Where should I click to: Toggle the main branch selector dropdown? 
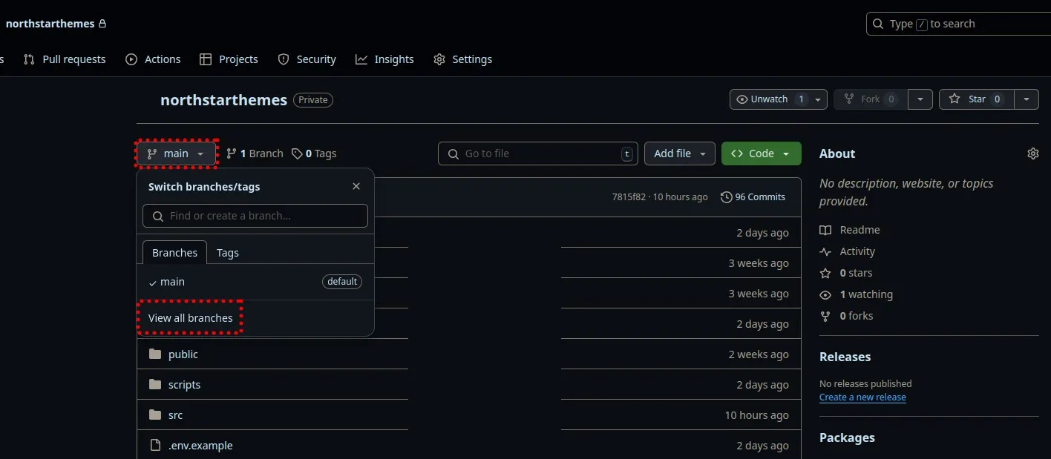pos(176,153)
